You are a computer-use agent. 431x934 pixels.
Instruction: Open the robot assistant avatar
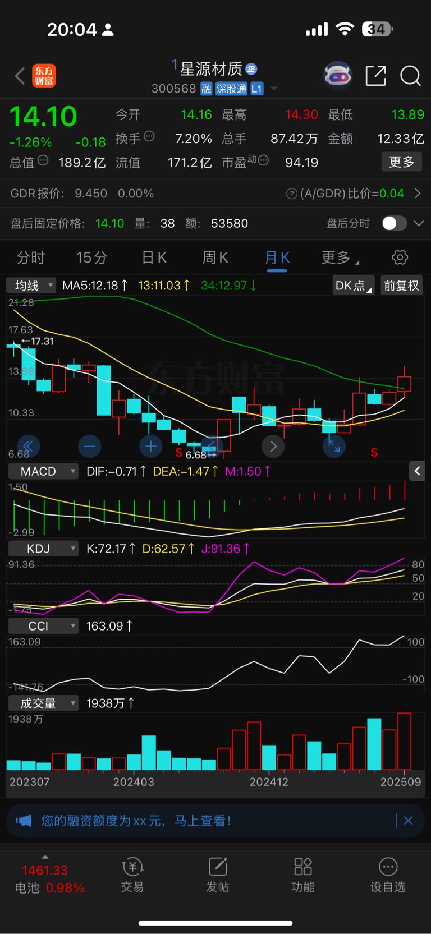click(x=338, y=76)
